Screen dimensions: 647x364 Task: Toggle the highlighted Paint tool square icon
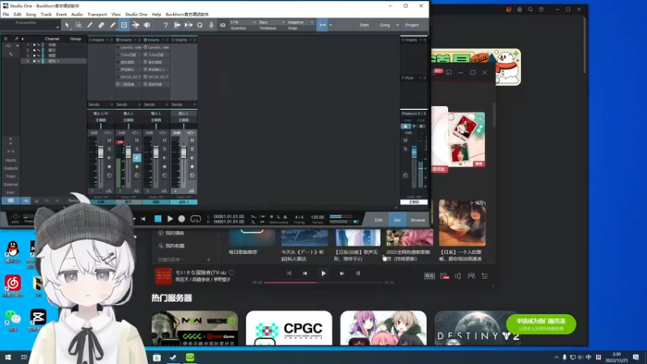pyautogui.click(x=124, y=25)
